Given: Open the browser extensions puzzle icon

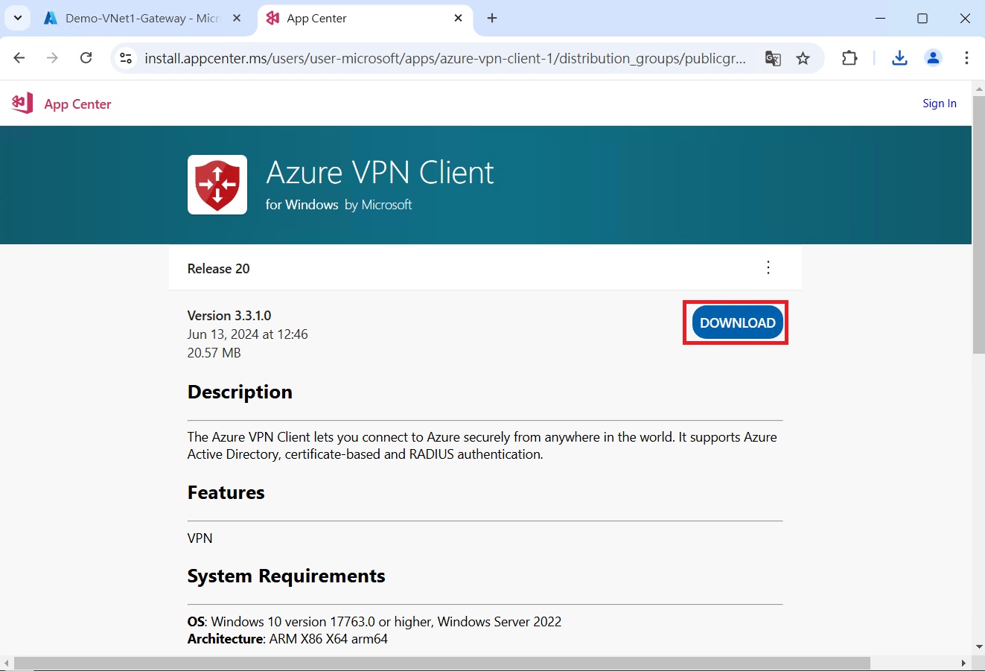Looking at the screenshot, I should pos(849,58).
